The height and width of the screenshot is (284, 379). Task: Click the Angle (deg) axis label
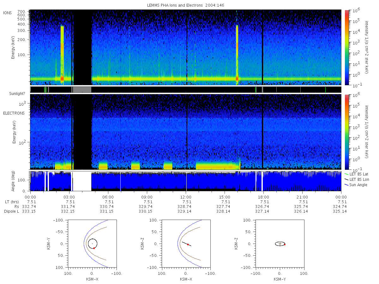point(13,181)
